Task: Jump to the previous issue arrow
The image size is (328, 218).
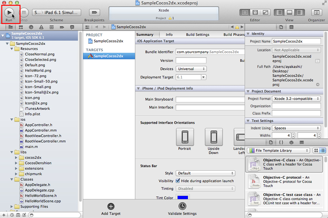Action: (x=232, y=27)
